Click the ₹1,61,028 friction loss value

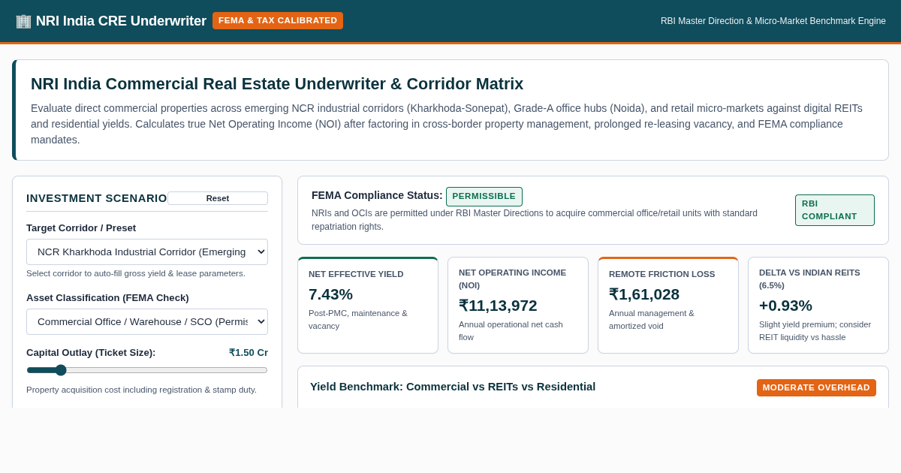[x=644, y=294]
